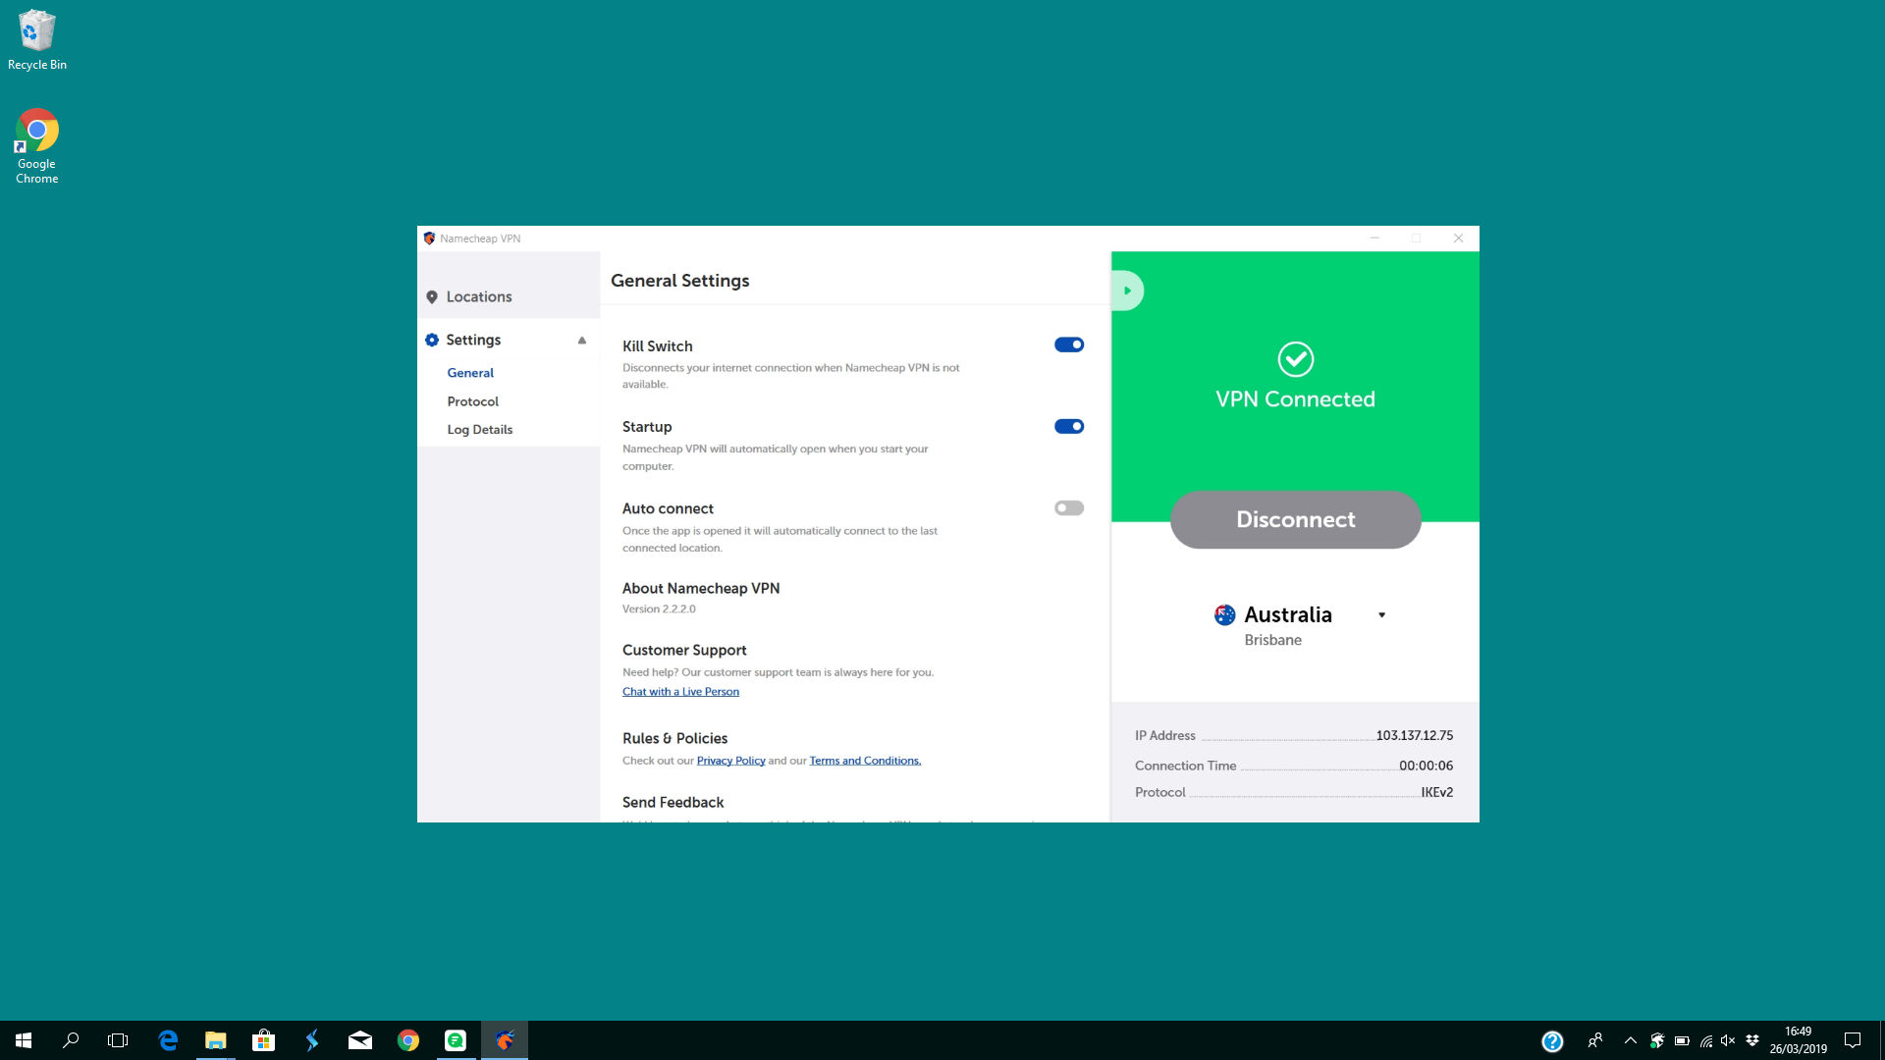Open the Terms and Conditions link

click(865, 761)
